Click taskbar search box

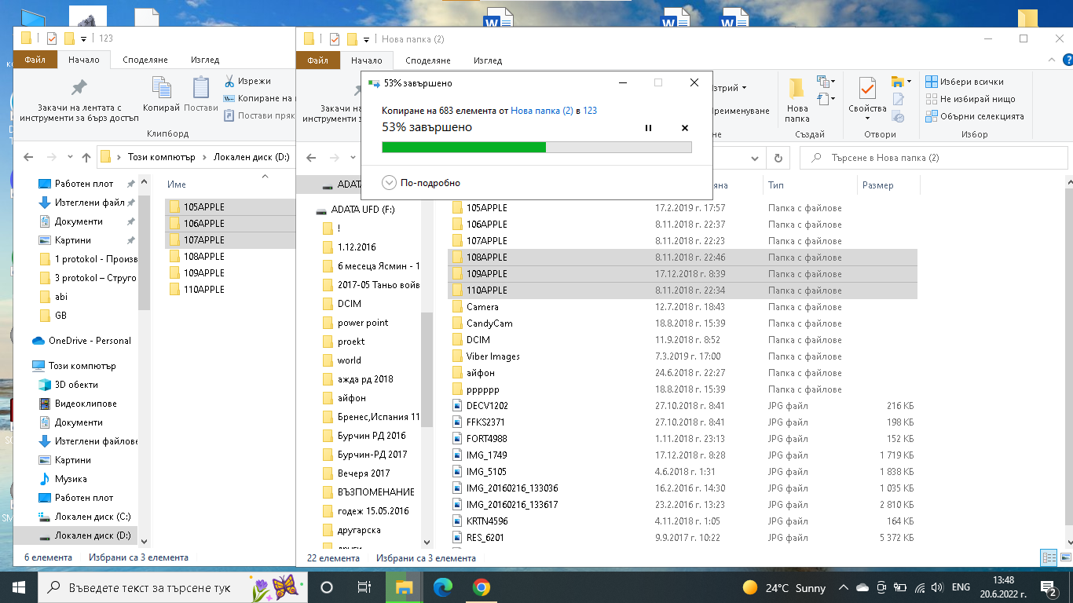click(174, 587)
